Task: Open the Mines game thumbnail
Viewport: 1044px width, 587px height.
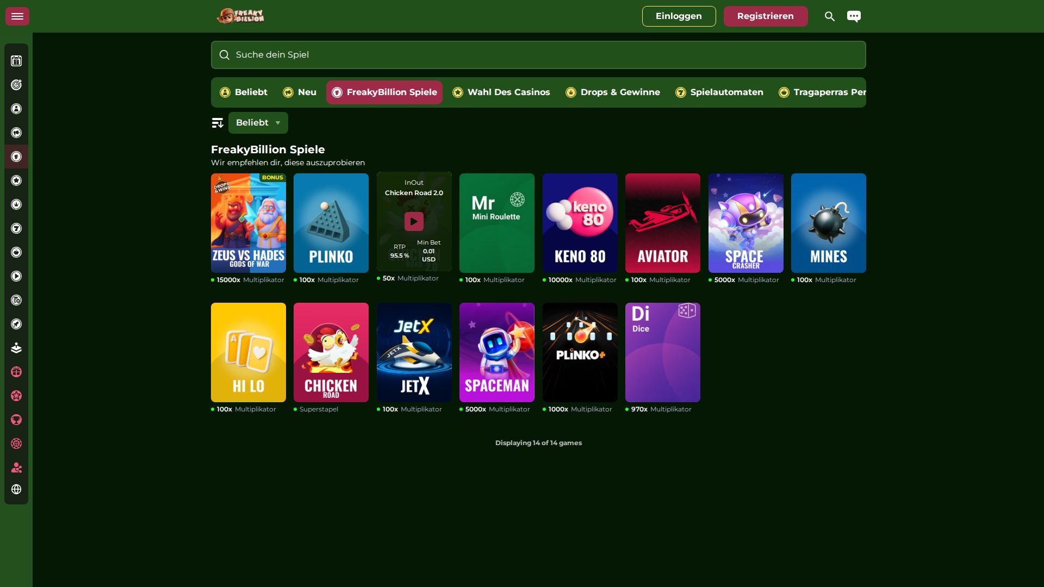Action: (x=829, y=223)
